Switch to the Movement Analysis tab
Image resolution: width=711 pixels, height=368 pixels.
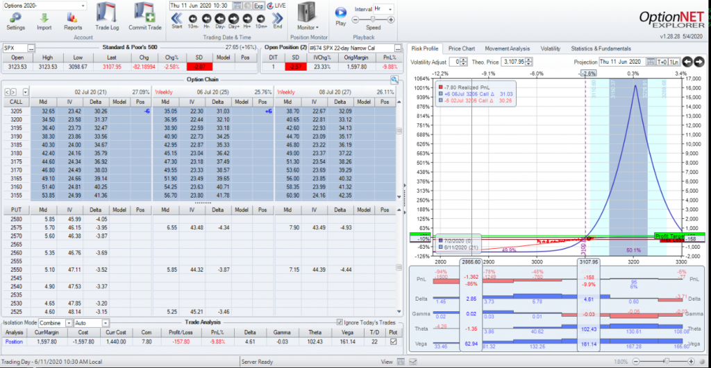click(507, 49)
